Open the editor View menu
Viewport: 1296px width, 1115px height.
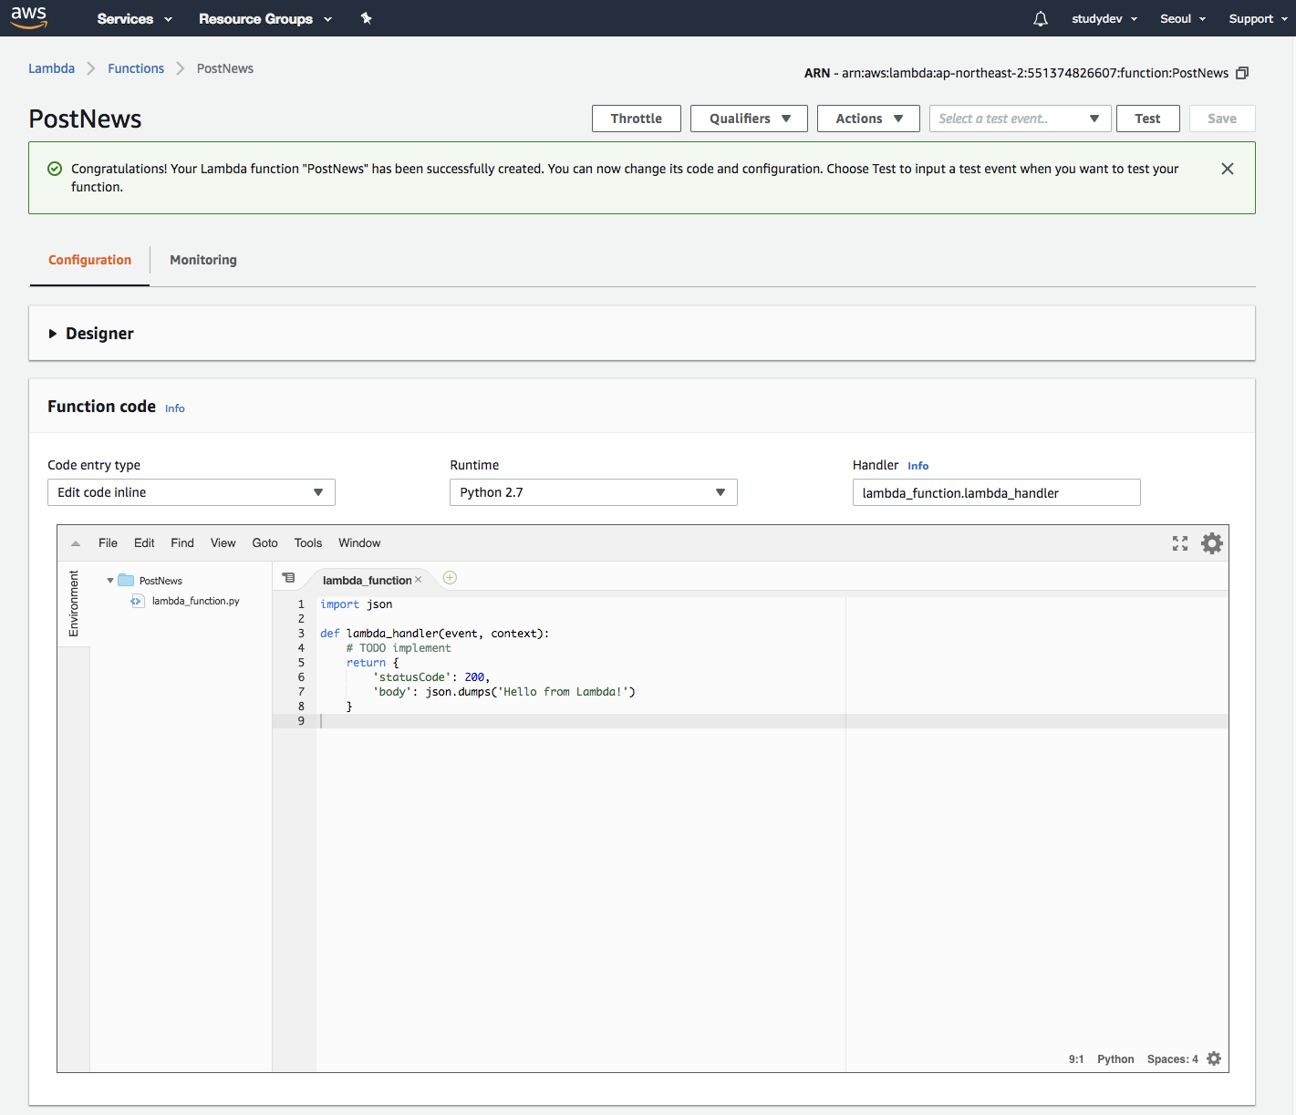coord(223,543)
